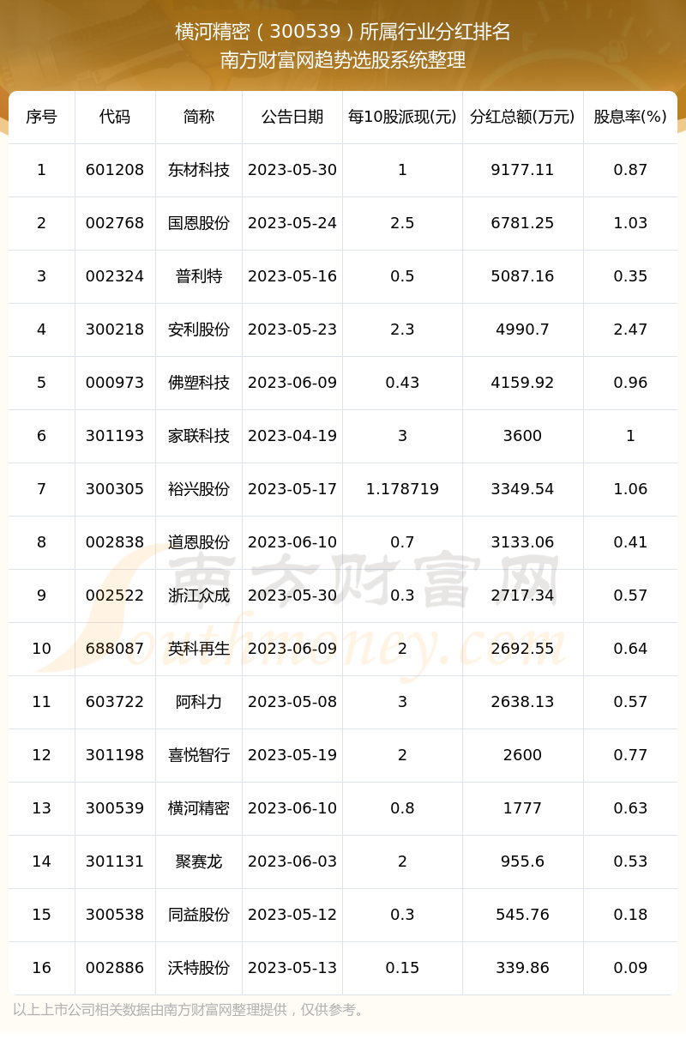Click the 简称 column header

pos(199,117)
